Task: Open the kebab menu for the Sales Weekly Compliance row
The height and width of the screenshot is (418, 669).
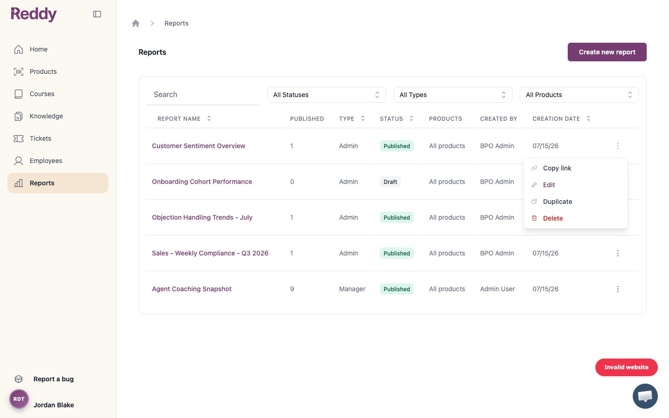Action: [617, 253]
